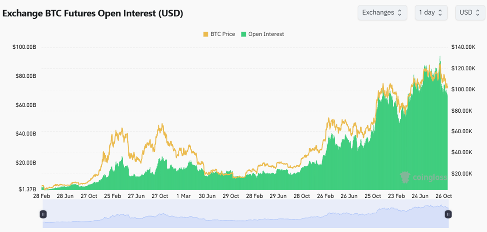Click the Exchanges dropdown up-down arrows
Viewport: 487px width, 232px height.
399,13
